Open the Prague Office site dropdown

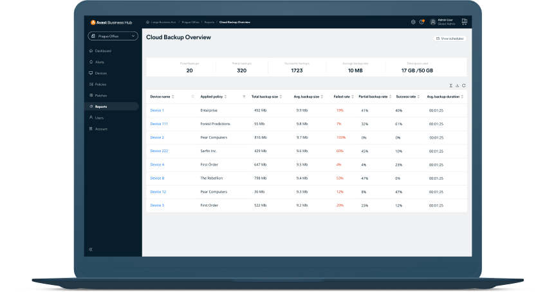[x=113, y=37]
